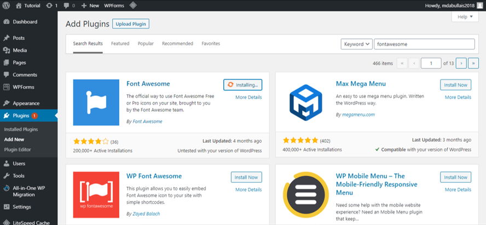Click the Users sidebar icon
This screenshot has width=486, height=225.
pos(7,163)
